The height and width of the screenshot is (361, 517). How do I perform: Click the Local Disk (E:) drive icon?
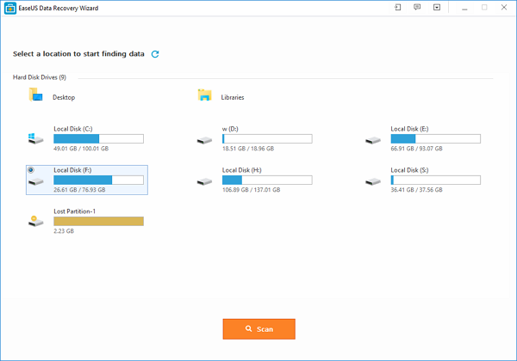tap(373, 140)
